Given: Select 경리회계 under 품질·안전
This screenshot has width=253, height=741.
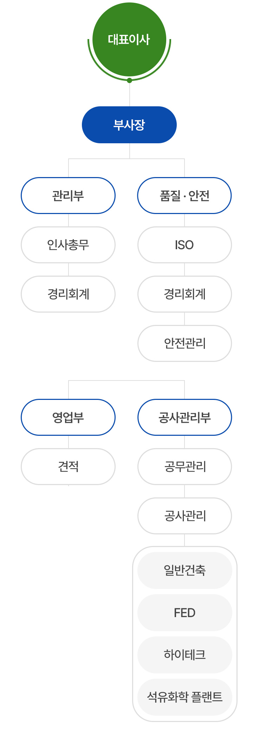Looking at the screenshot, I should coord(184,294).
